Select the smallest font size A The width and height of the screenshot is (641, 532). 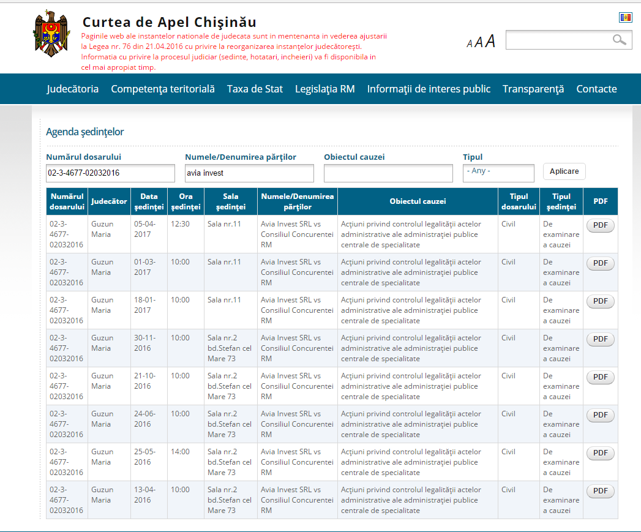468,43
